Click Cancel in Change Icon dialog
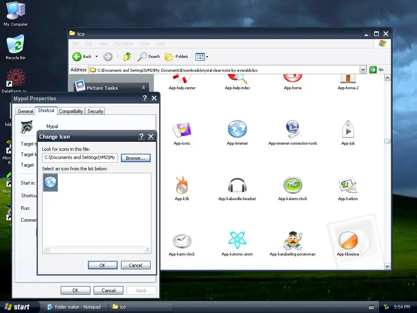Viewport: 417px width, 313px height. (x=136, y=265)
